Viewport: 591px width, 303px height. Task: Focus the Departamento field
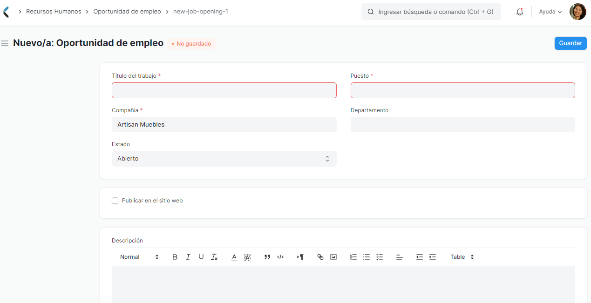[x=463, y=125]
